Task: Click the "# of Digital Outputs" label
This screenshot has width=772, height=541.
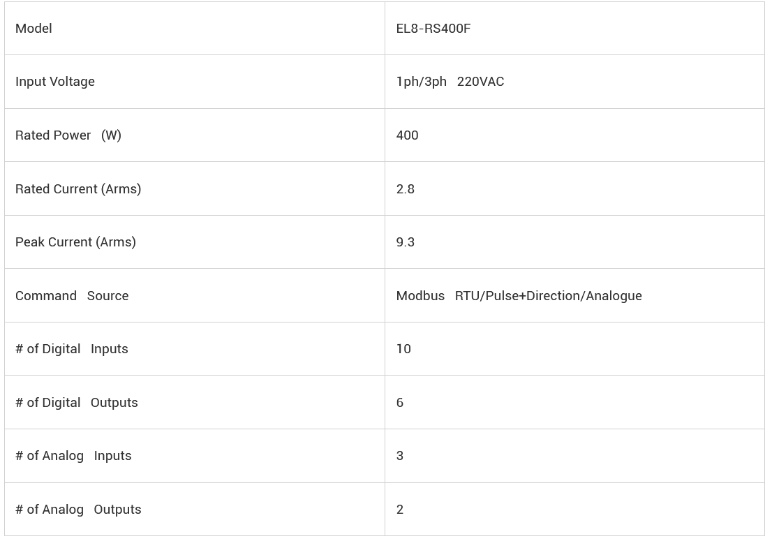Action: (x=77, y=403)
